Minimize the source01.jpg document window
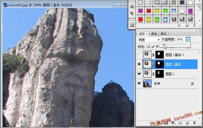Screen dimensions: 203x128 [x=116, y=5]
